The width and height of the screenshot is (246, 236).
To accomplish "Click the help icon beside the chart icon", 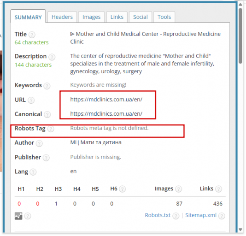I will click(x=28, y=216).
